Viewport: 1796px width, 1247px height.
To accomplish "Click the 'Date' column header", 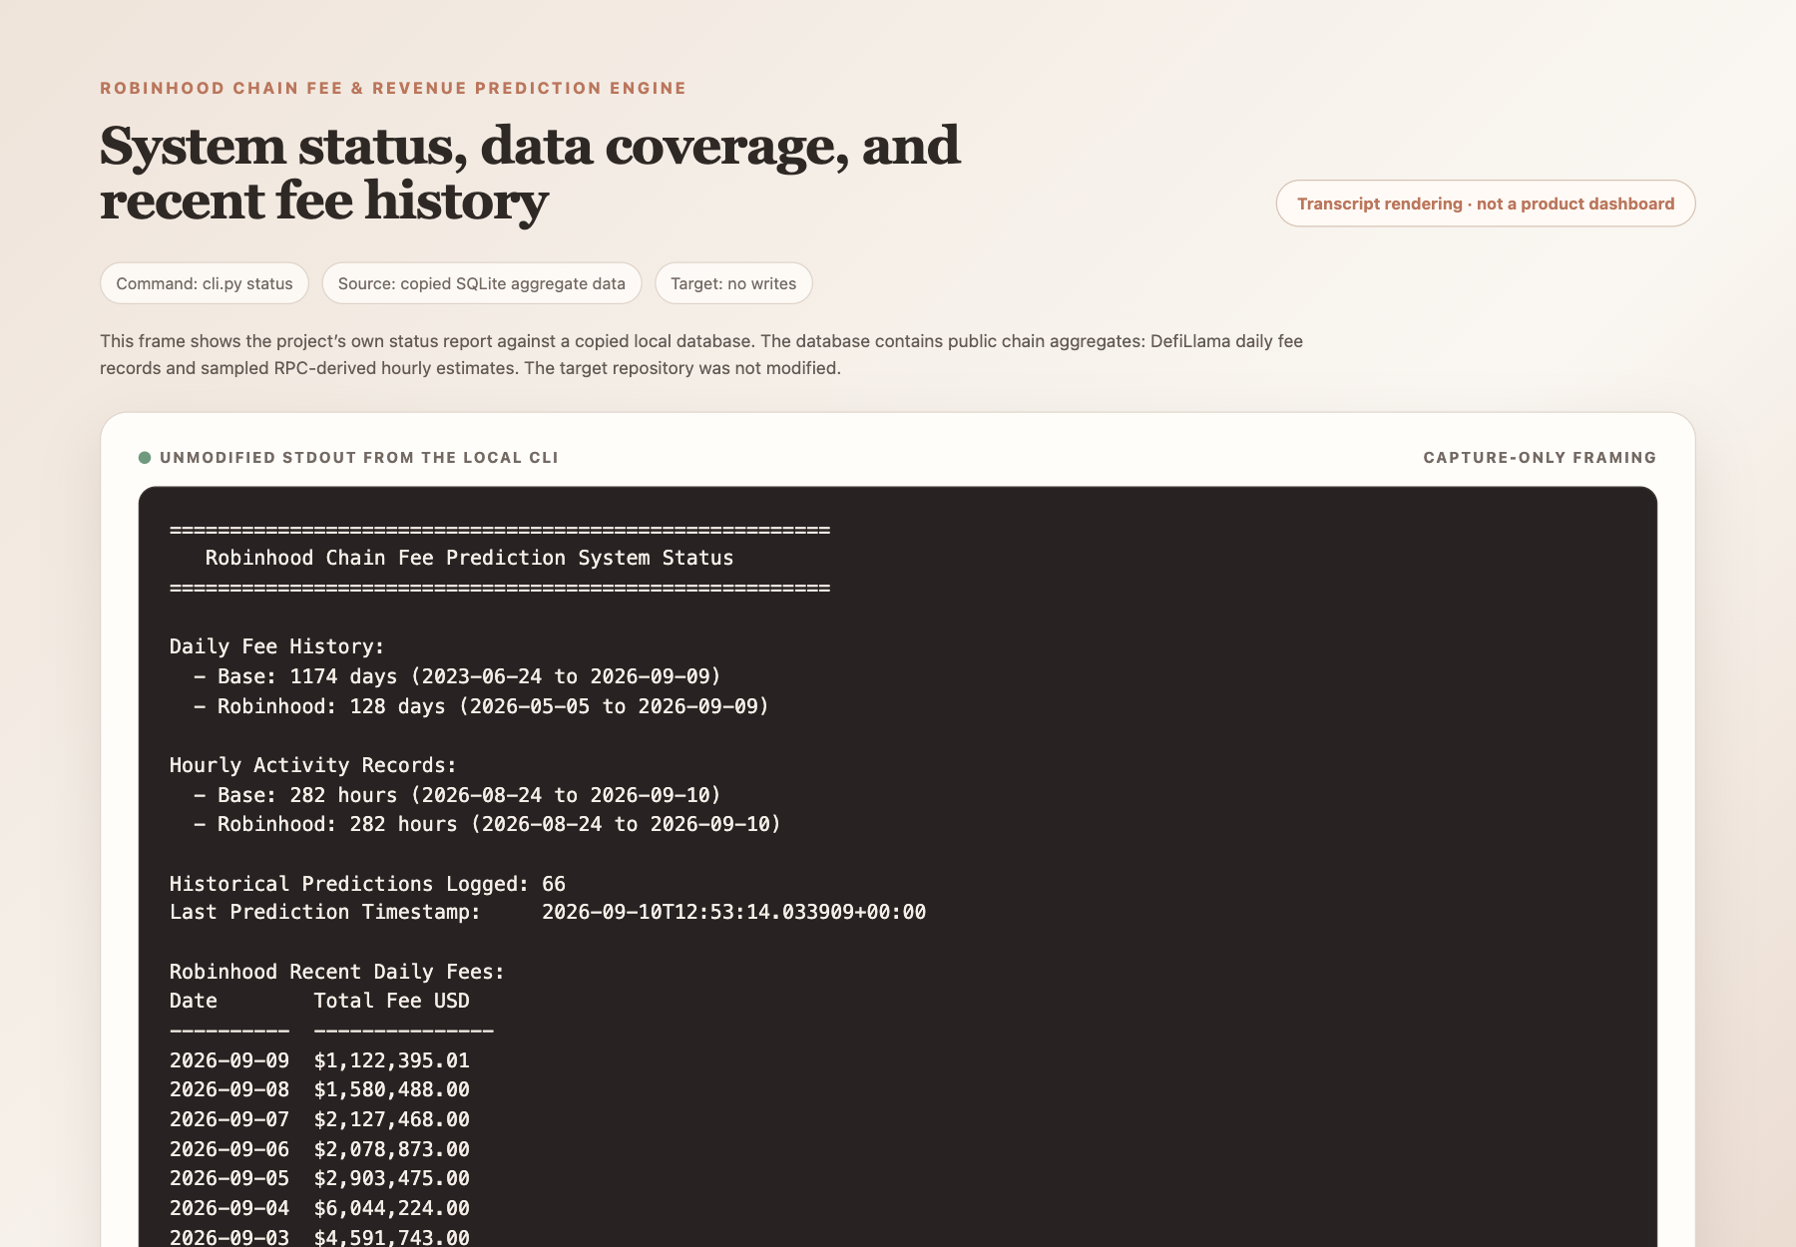I will pyautogui.click(x=194, y=1001).
